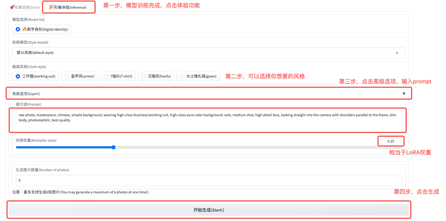Choose the 工作服(working suit) cloth style
Image resolution: width=446 pixels, height=221 pixels.
[x=18, y=76]
